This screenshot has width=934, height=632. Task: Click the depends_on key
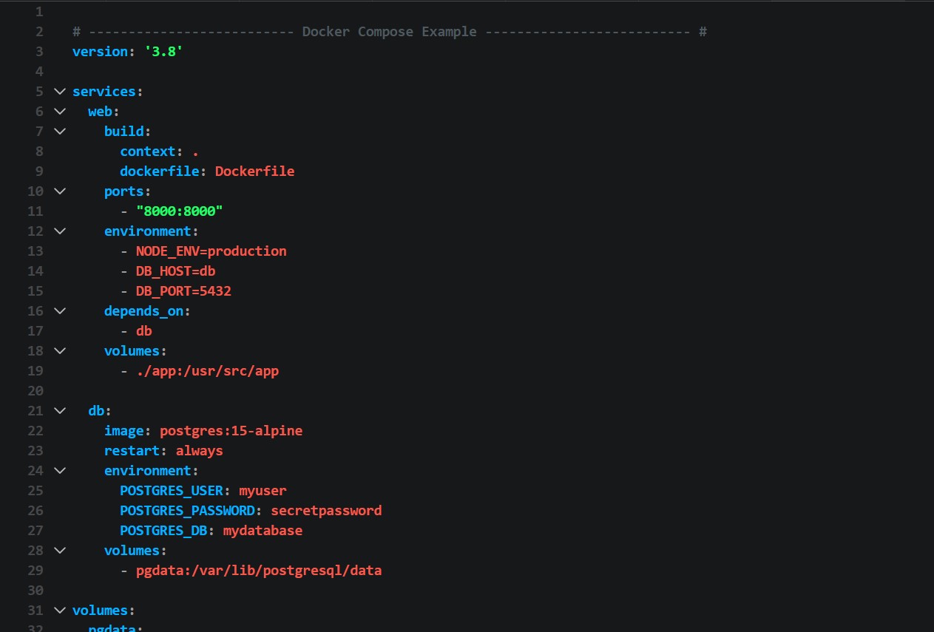pyautogui.click(x=143, y=311)
